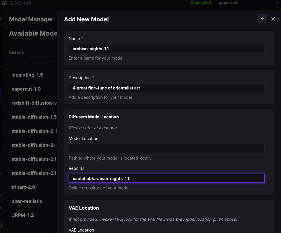Click 'Enter a name for your model' hint
Image resolution: width=281 pixels, height=233 pixels.
click(x=96, y=58)
